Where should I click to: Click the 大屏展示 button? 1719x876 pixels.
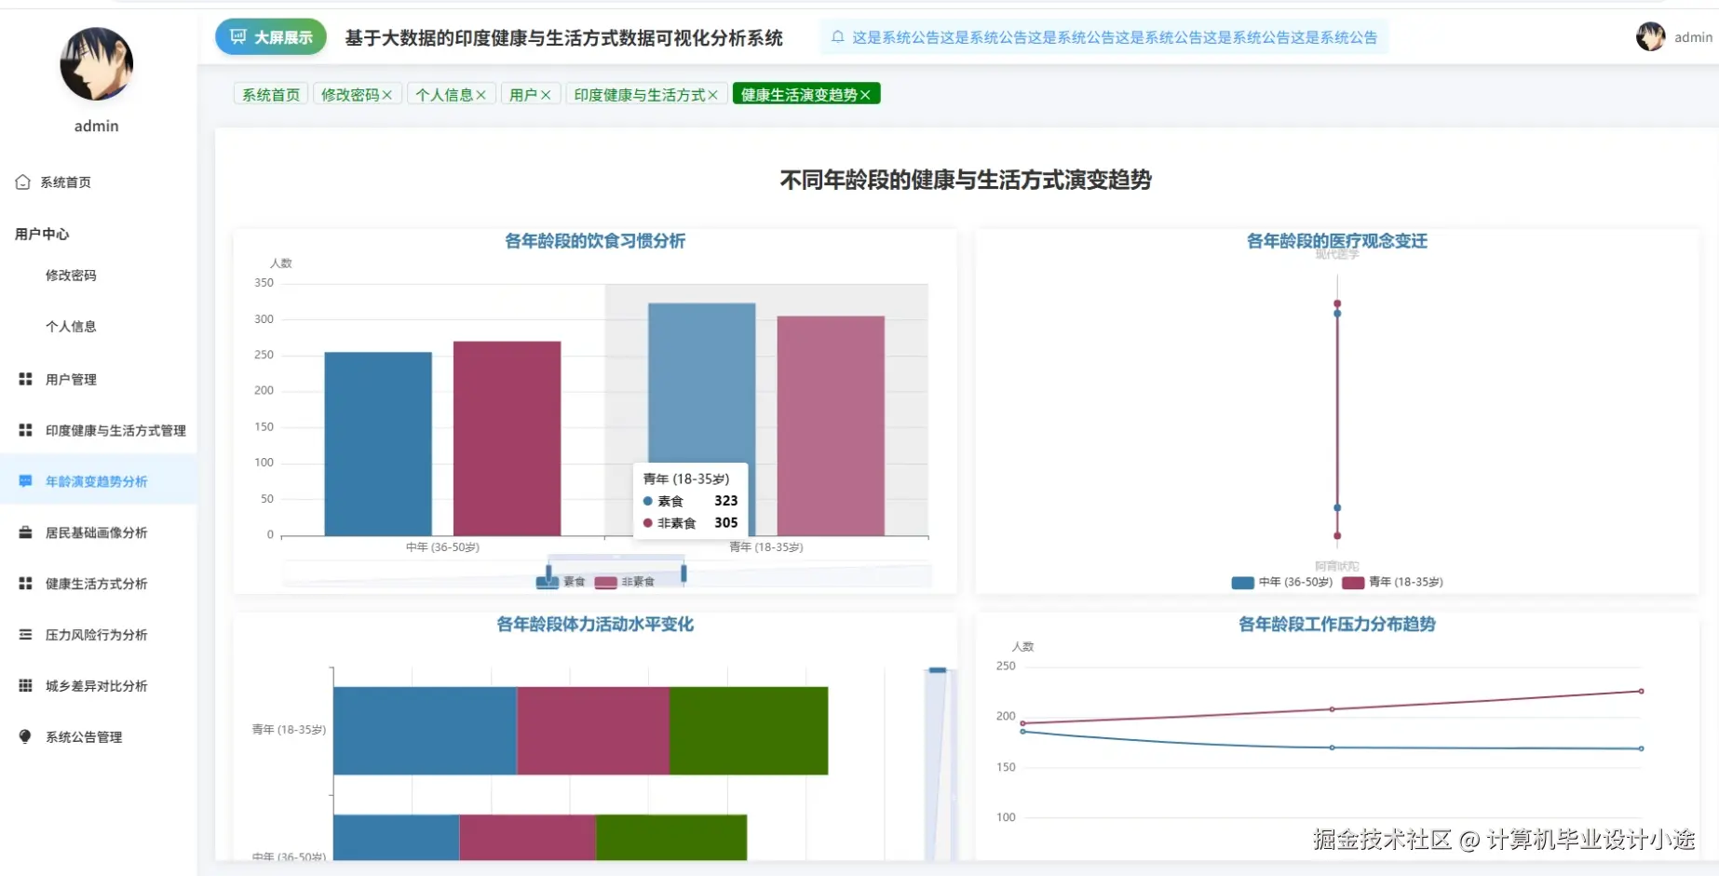coord(270,36)
